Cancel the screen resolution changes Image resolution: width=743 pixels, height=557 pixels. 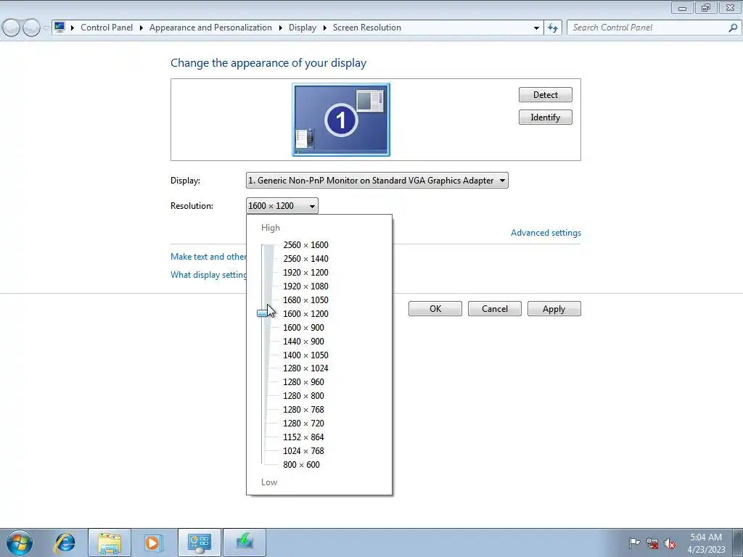495,309
